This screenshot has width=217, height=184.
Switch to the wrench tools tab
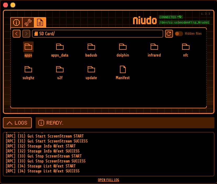[28, 22]
